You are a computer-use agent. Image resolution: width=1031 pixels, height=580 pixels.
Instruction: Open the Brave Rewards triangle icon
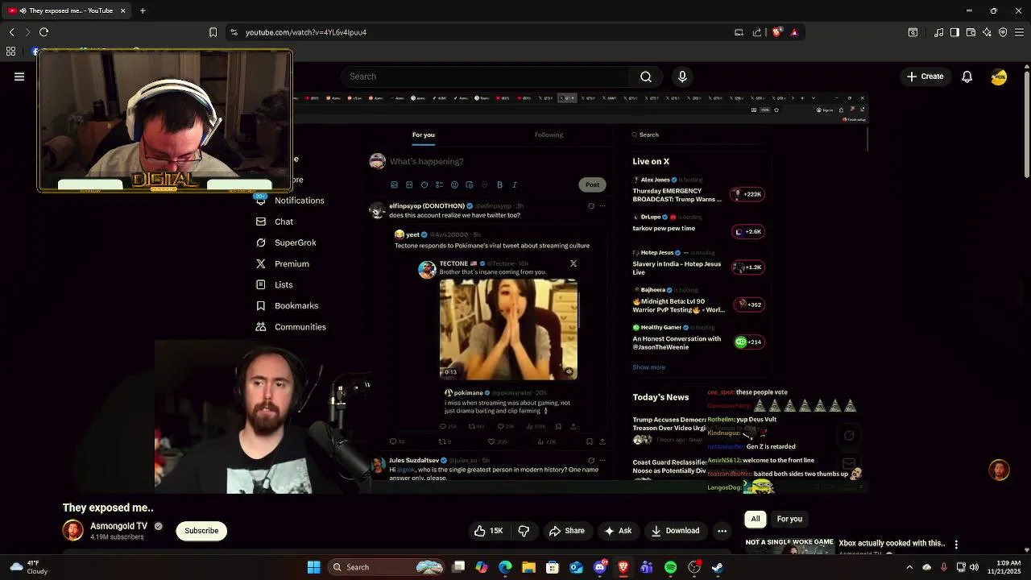tap(794, 32)
